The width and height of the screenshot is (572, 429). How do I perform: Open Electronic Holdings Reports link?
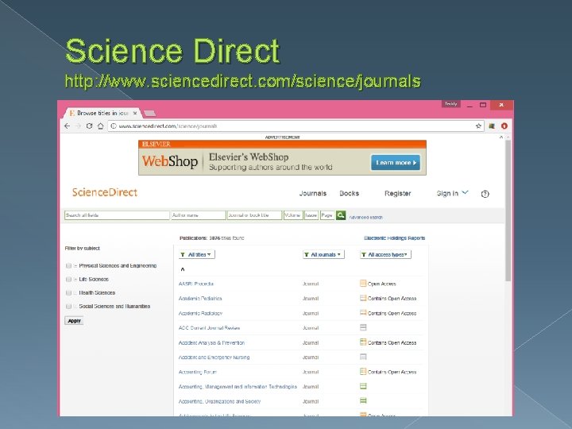[x=394, y=238]
